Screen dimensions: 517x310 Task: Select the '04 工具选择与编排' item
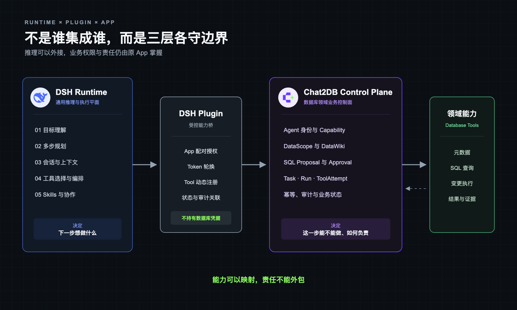[59, 179]
